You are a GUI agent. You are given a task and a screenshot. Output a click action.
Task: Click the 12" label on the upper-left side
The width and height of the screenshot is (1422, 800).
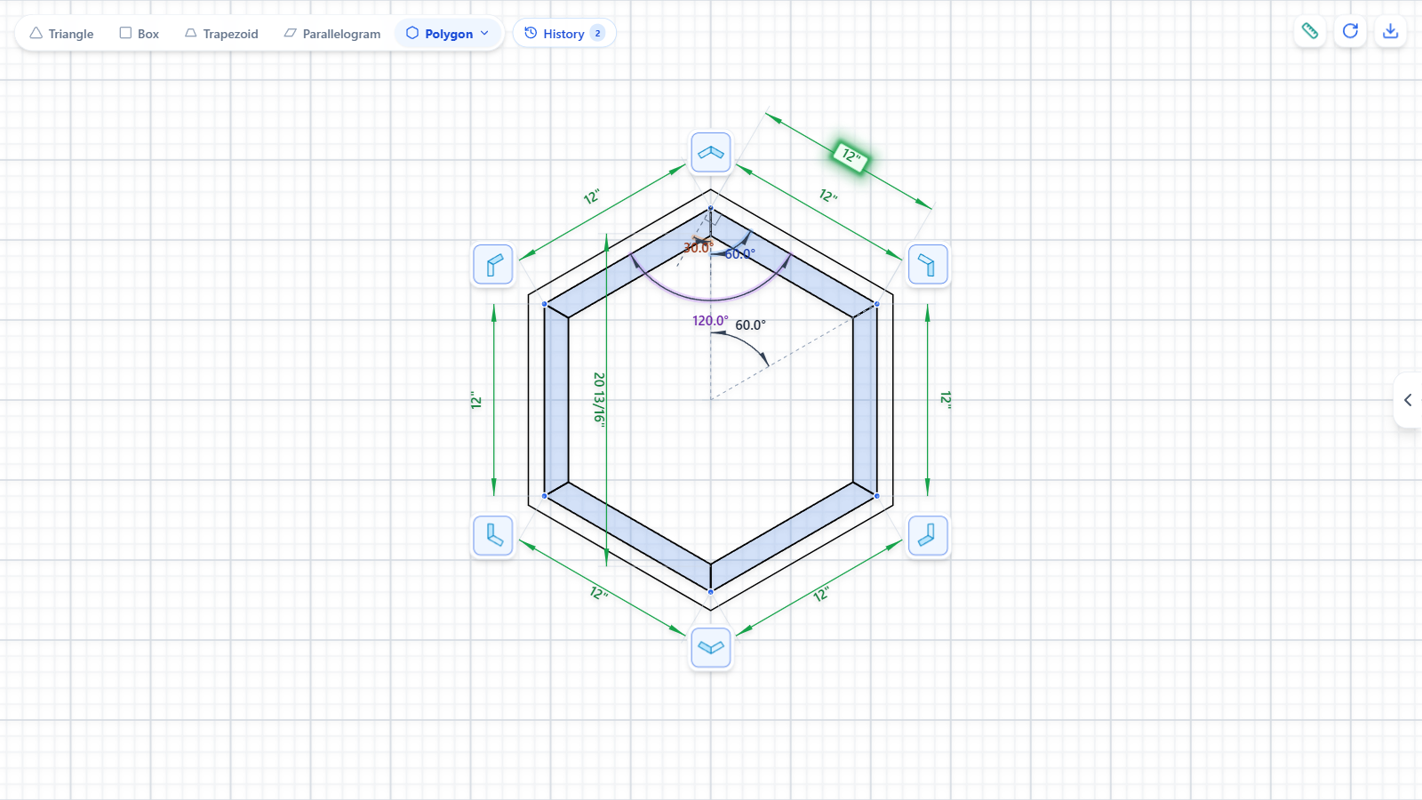coord(592,196)
